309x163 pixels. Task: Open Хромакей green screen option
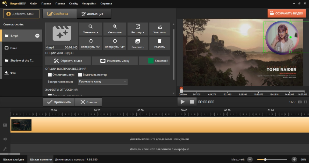tap(154, 61)
